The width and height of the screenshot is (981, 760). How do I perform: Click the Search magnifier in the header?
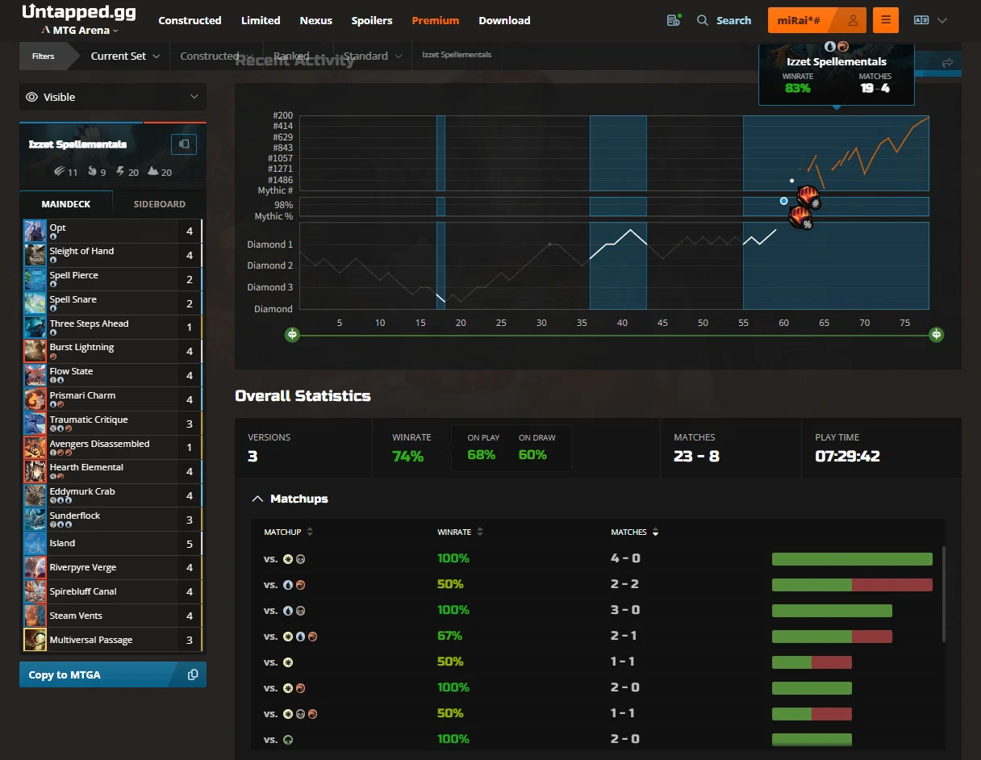pyautogui.click(x=703, y=20)
